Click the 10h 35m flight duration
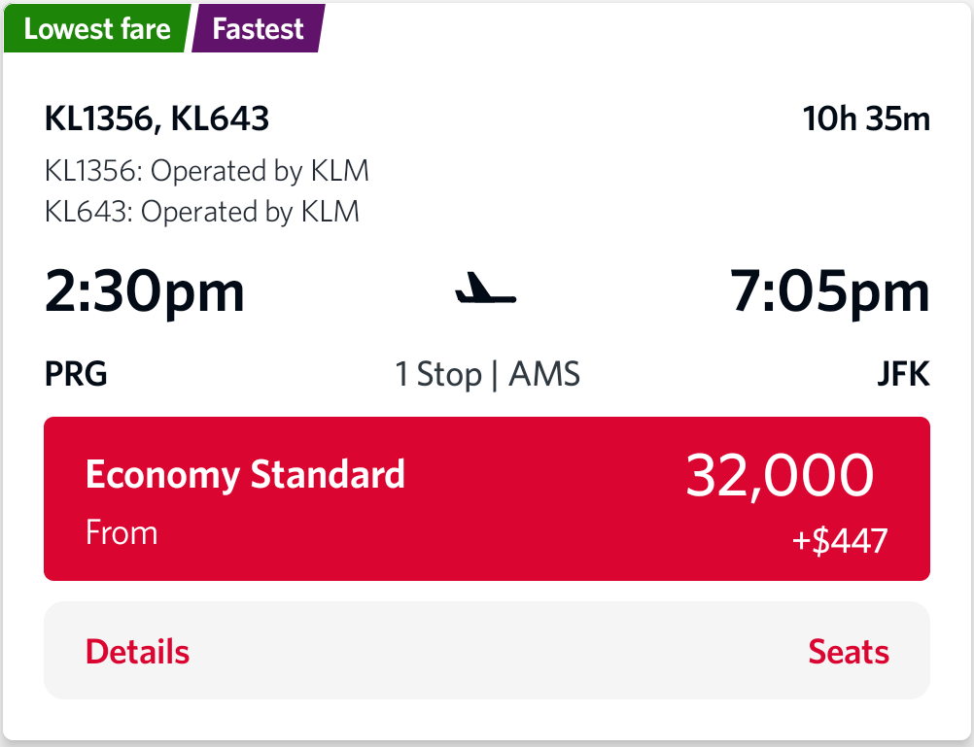This screenshot has width=974, height=747. click(866, 119)
